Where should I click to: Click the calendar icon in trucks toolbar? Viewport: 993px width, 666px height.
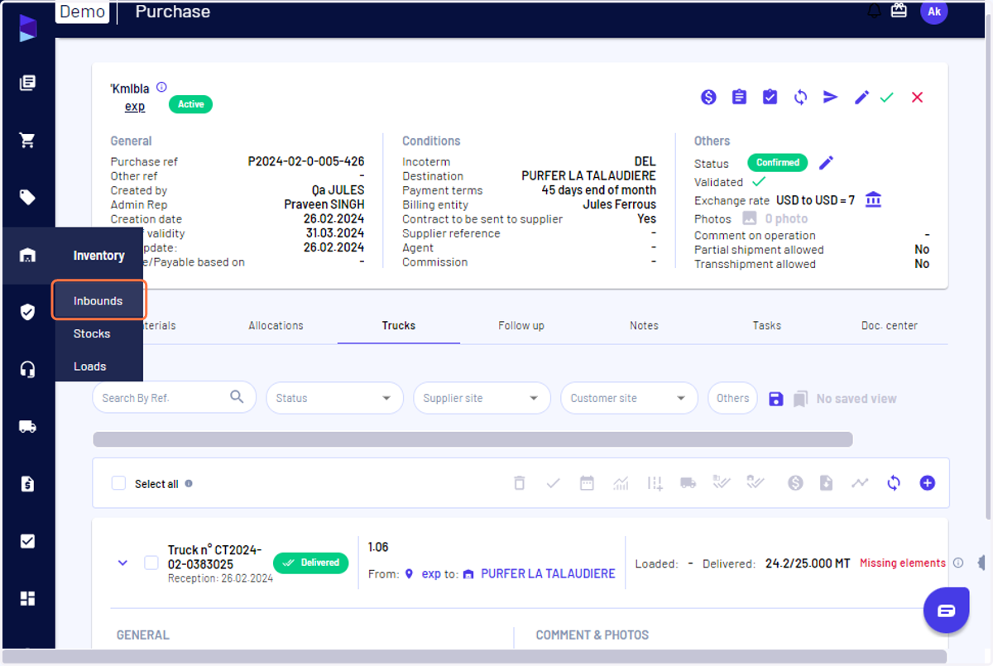(587, 483)
